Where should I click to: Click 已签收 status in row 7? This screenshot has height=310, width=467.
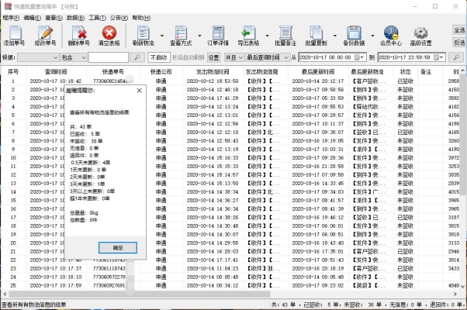[406, 132]
